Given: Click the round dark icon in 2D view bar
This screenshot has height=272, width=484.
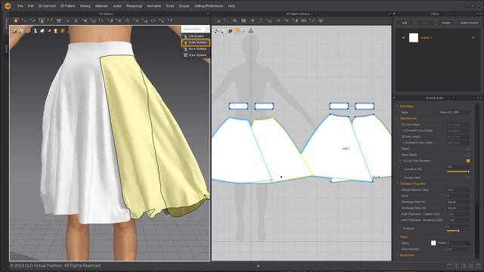Looking at the screenshot, I should coord(231,31).
